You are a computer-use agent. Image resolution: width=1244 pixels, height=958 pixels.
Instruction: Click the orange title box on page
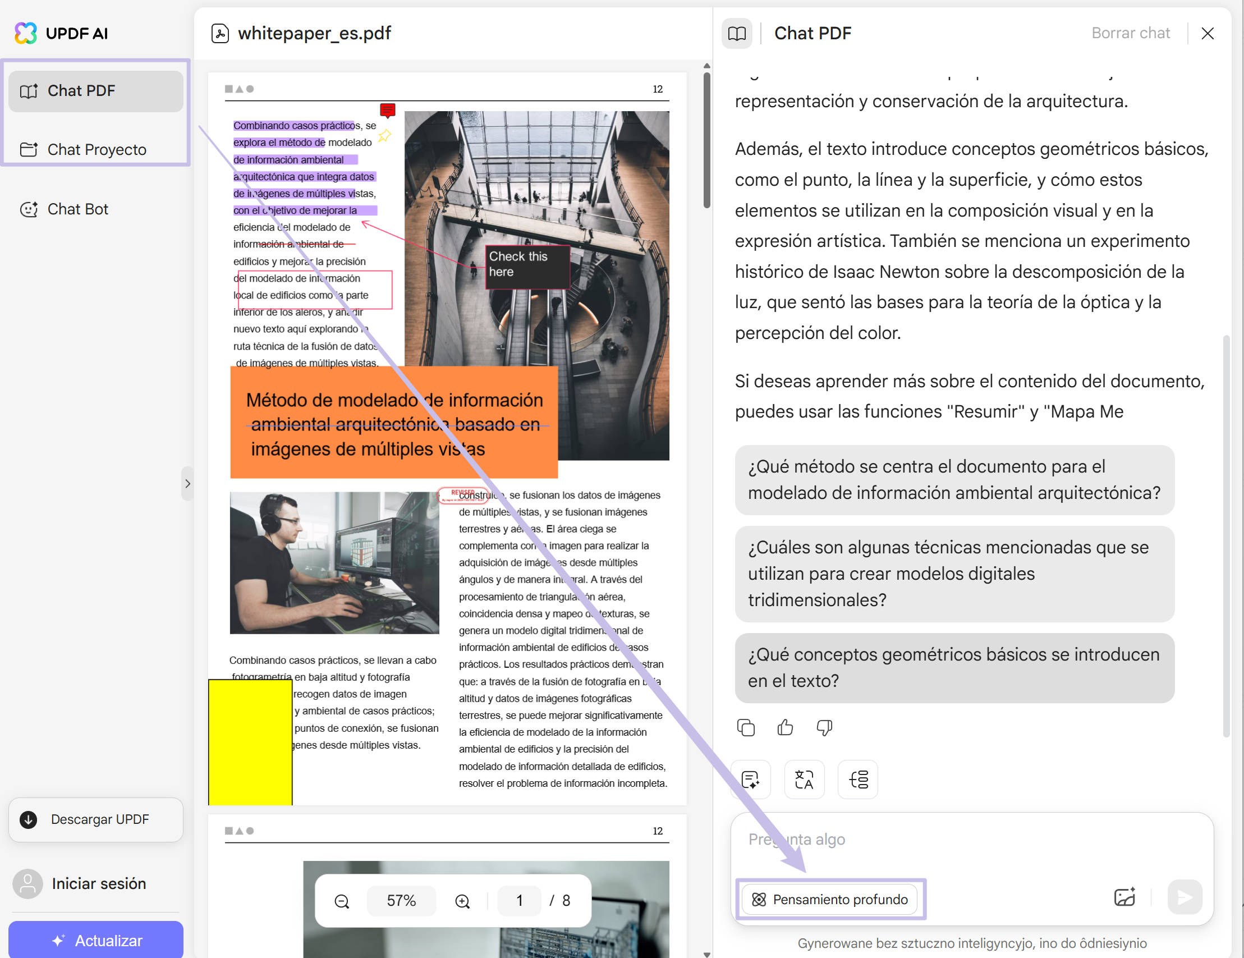[x=394, y=423]
